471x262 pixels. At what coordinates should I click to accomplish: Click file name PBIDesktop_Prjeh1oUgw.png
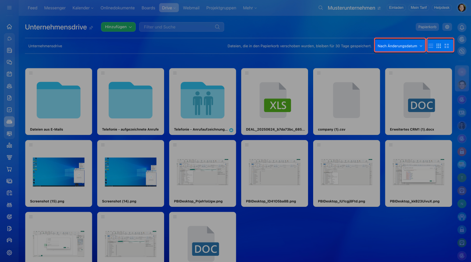(198, 201)
